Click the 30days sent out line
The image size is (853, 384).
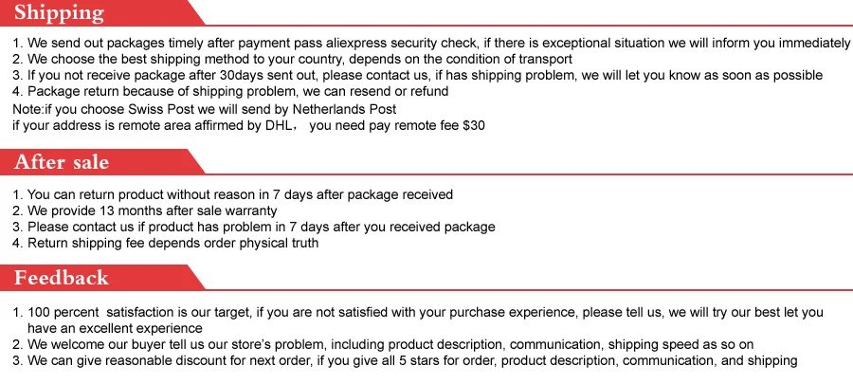pos(417,75)
